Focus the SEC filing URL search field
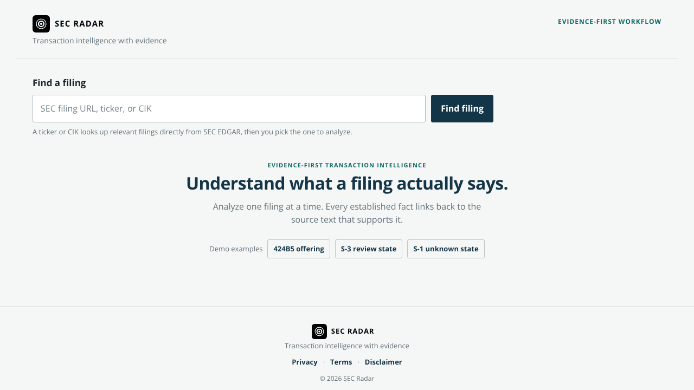 (x=229, y=108)
